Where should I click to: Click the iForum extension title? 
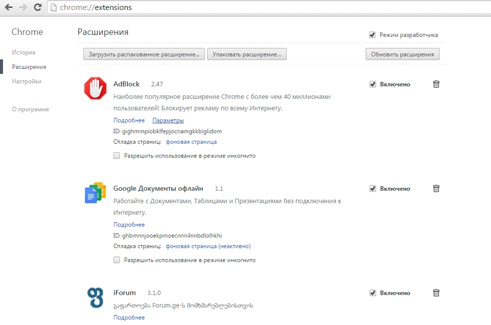125,293
